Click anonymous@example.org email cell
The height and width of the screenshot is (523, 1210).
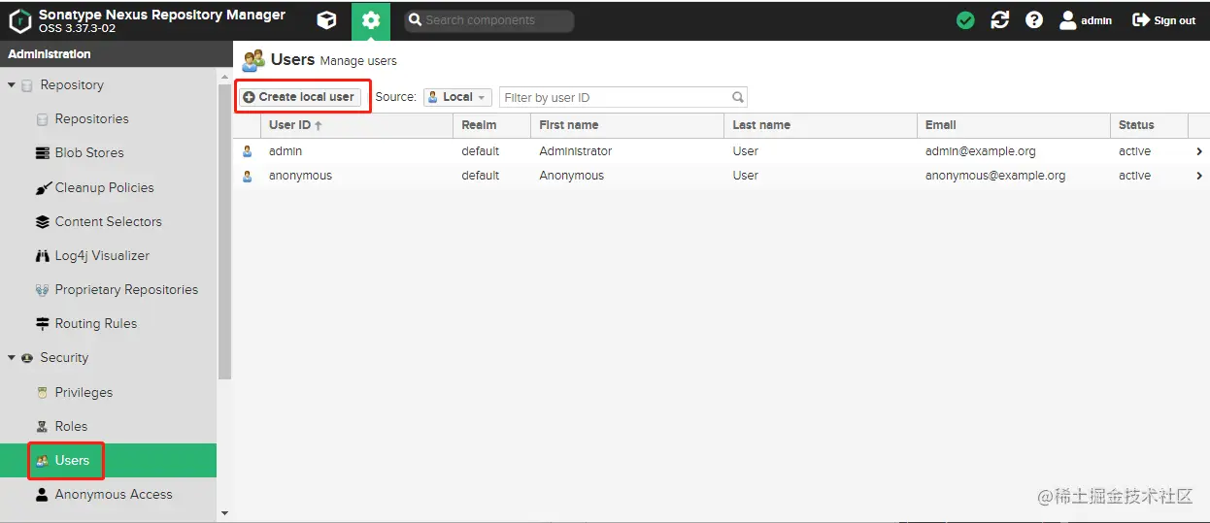(995, 176)
